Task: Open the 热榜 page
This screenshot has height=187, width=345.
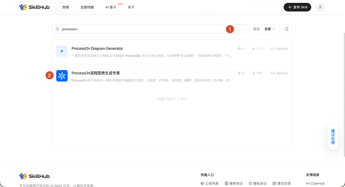Action: (x=65, y=7)
